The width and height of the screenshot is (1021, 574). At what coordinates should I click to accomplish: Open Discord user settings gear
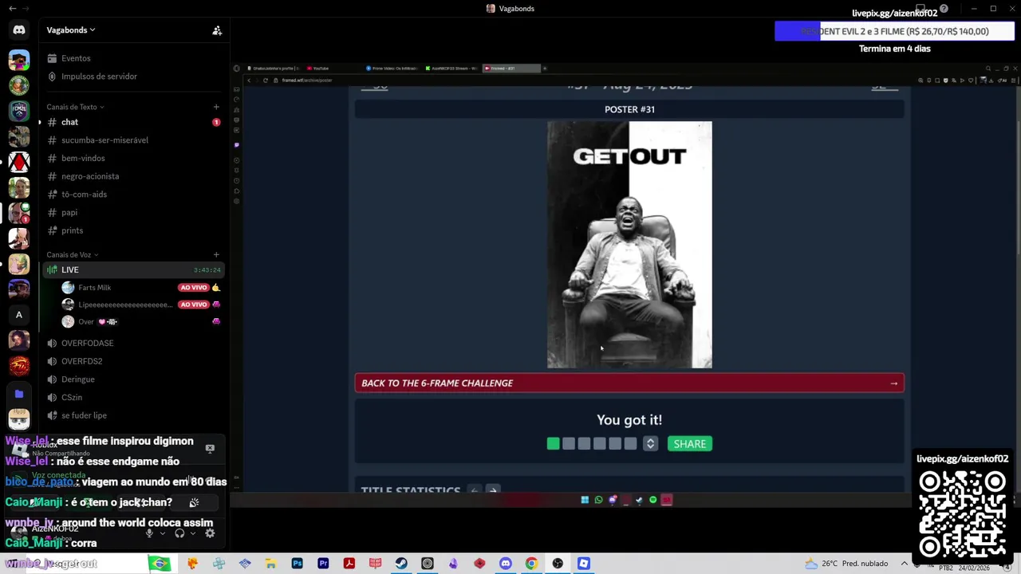210,533
